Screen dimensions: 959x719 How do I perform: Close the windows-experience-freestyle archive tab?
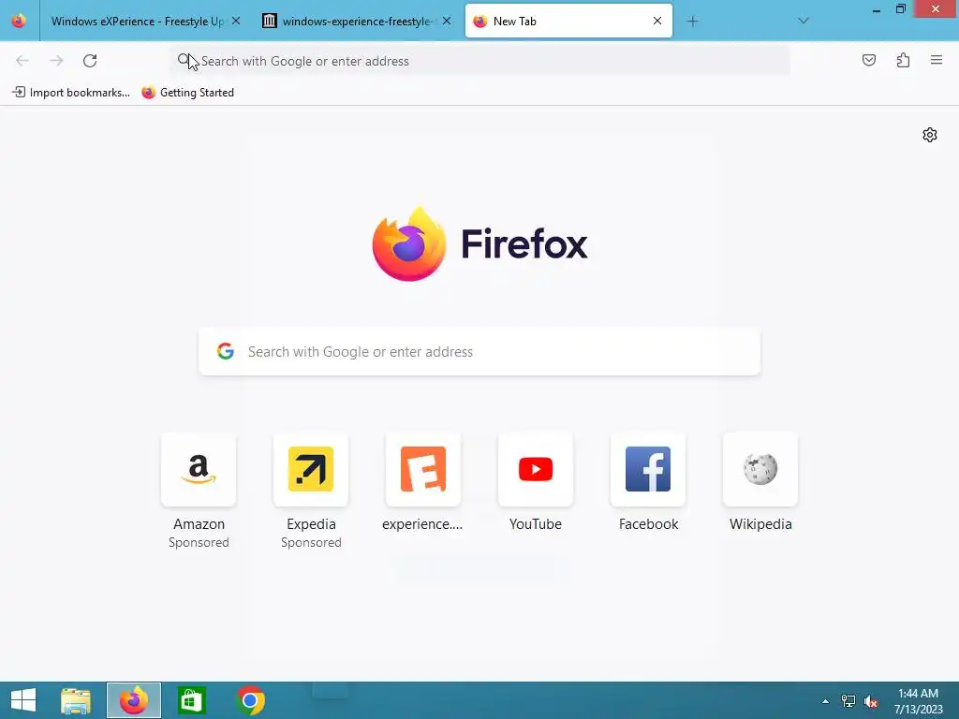[x=447, y=21]
